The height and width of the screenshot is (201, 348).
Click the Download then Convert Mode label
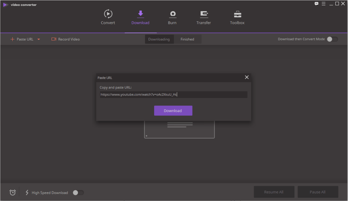301,39
